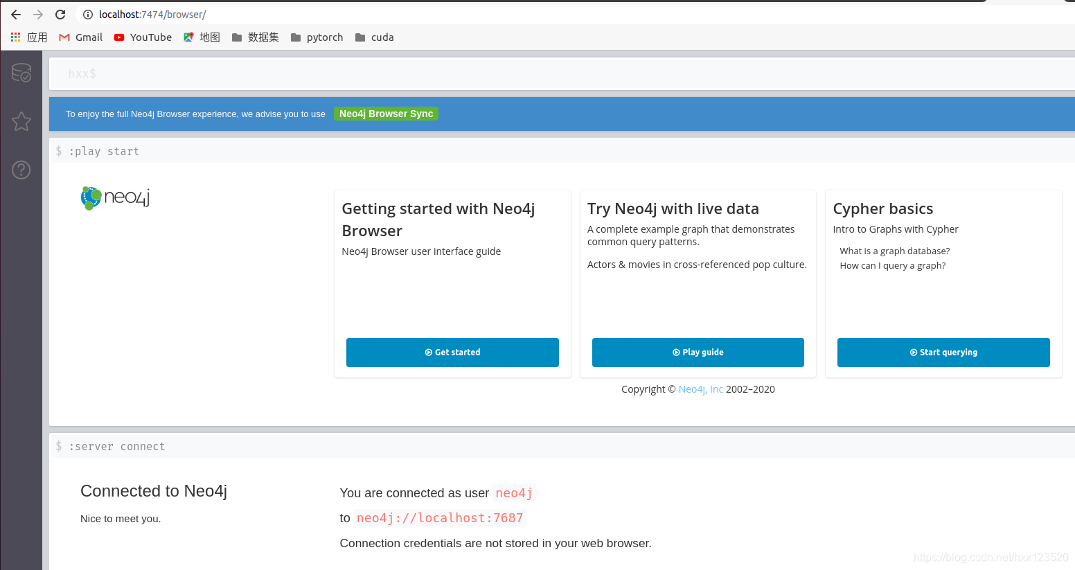The image size is (1075, 570).
Task: Open the apps grid bookmark
Action: (x=29, y=37)
